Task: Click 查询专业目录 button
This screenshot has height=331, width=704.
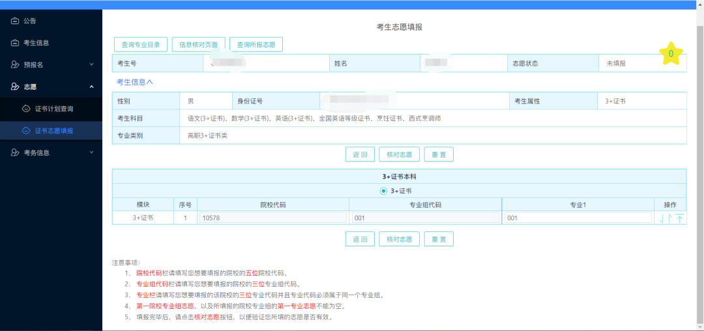Action: [x=141, y=44]
